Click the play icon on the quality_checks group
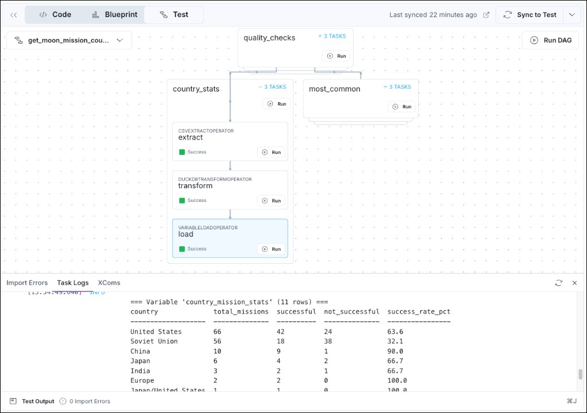Image resolution: width=587 pixels, height=413 pixels. click(x=329, y=55)
